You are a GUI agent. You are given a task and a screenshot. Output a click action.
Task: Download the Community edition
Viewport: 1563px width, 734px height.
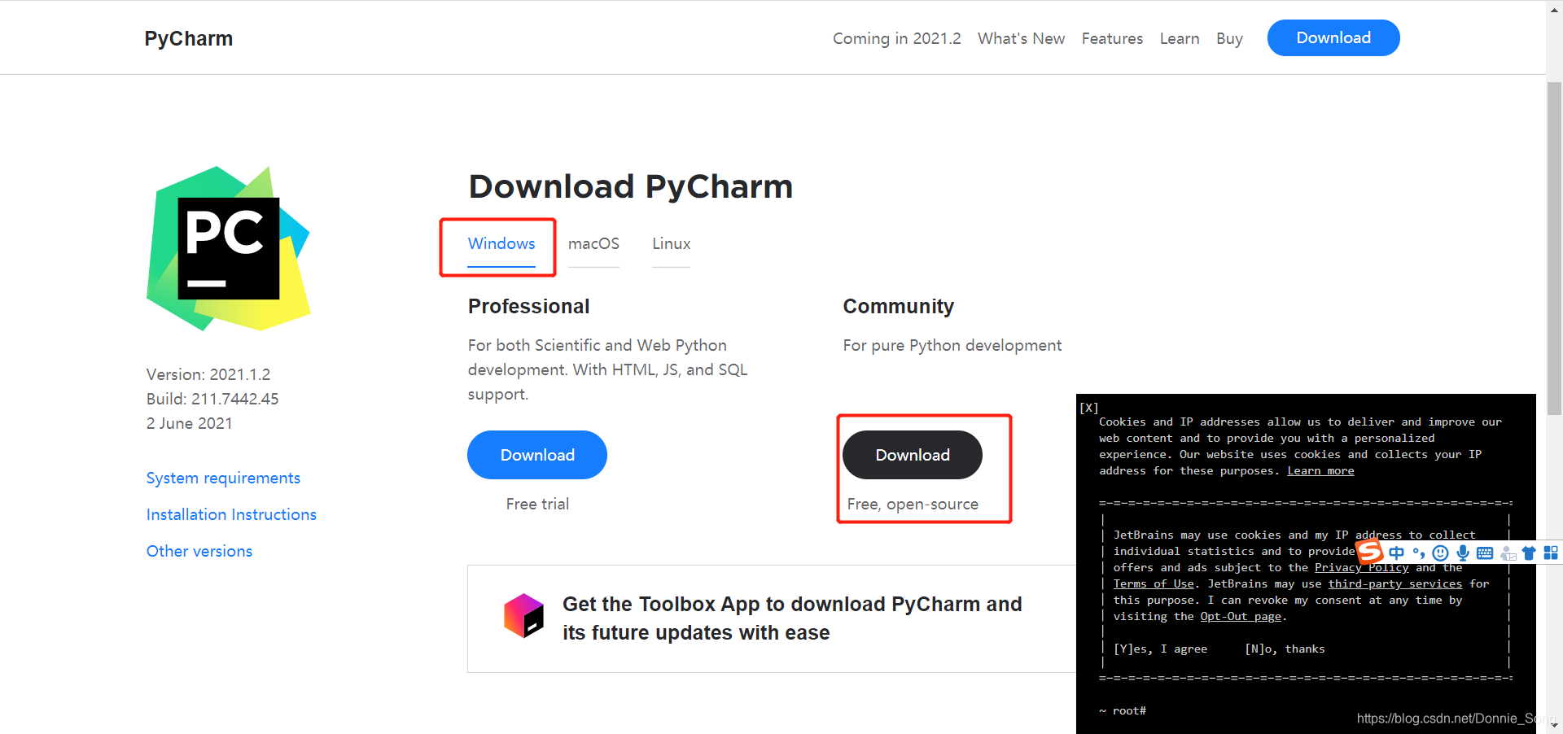913,455
